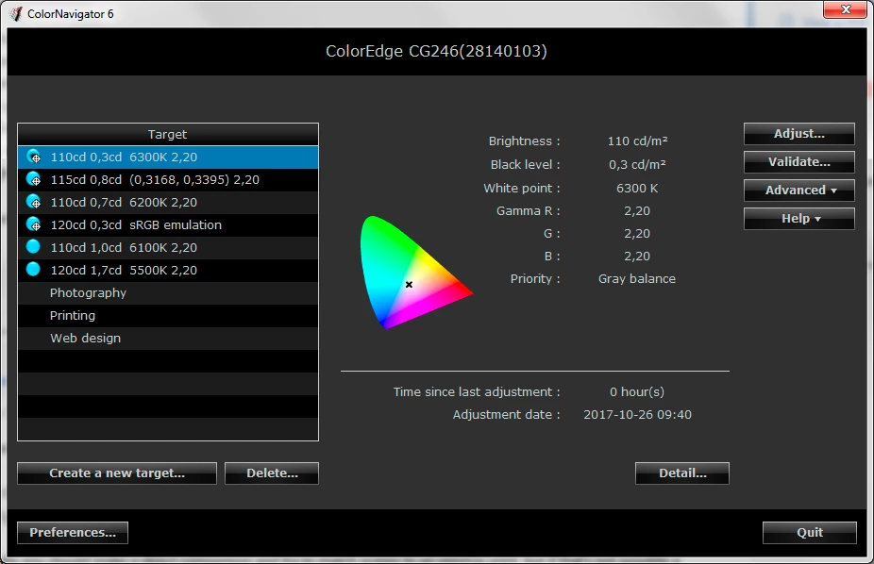Image resolution: width=874 pixels, height=564 pixels.
Task: Open the Adjust dialog
Action: point(798,134)
